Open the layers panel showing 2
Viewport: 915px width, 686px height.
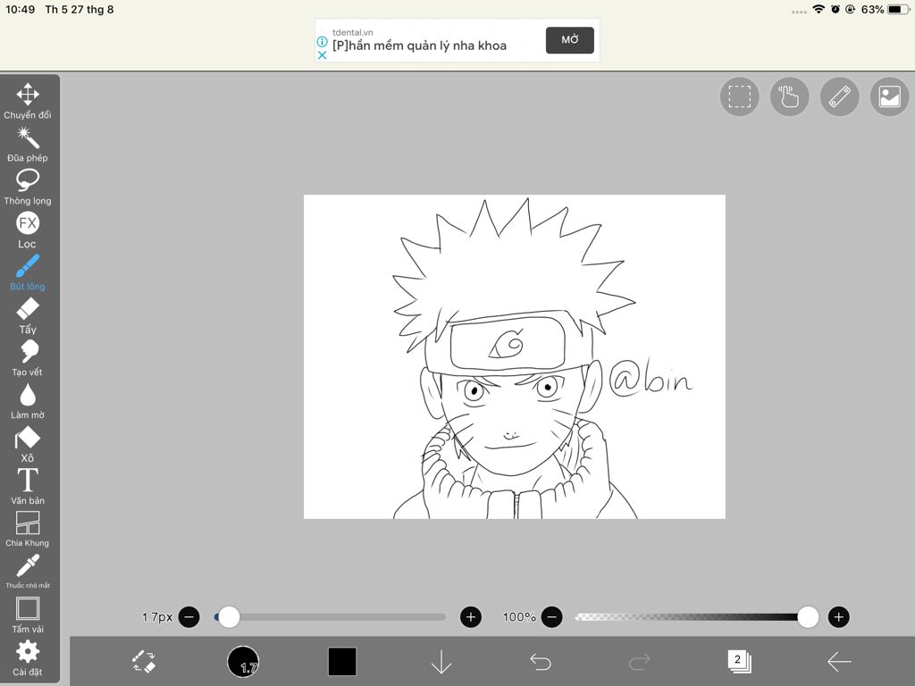point(739,662)
